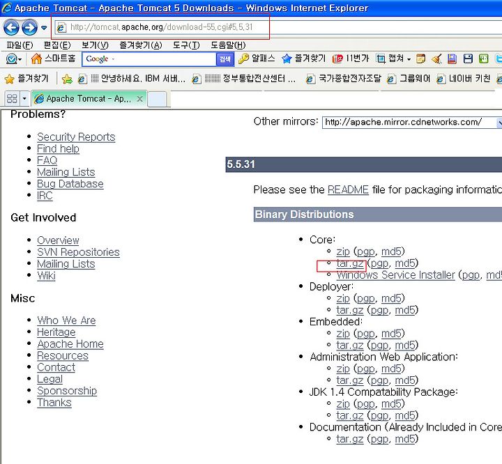Open the SVN Repositories link

click(x=78, y=252)
